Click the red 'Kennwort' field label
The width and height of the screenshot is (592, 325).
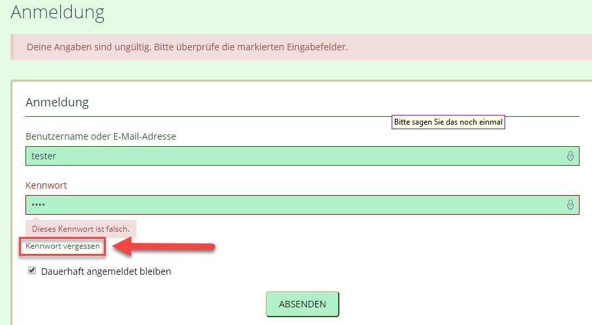click(46, 185)
